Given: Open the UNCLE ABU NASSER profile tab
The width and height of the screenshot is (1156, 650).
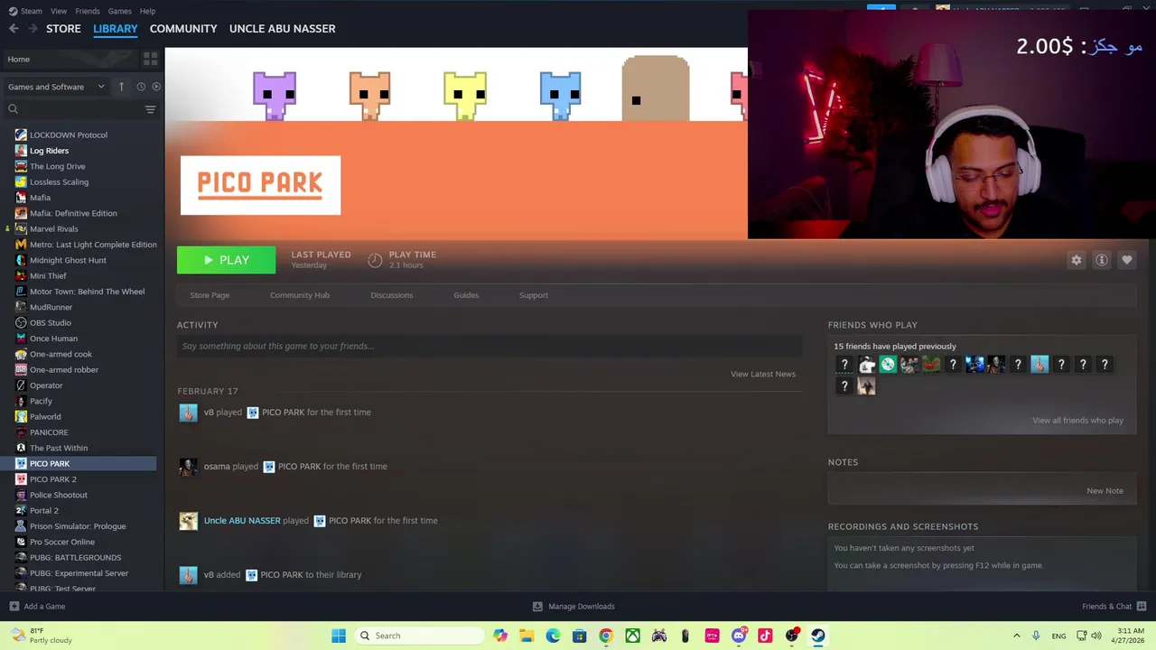Looking at the screenshot, I should 282,29.
